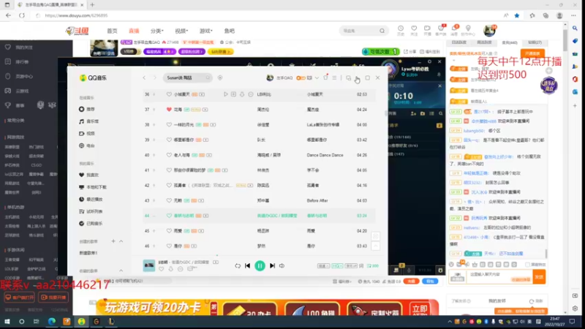Navigate back in QQ Music
The image size is (585, 329).
point(144,77)
